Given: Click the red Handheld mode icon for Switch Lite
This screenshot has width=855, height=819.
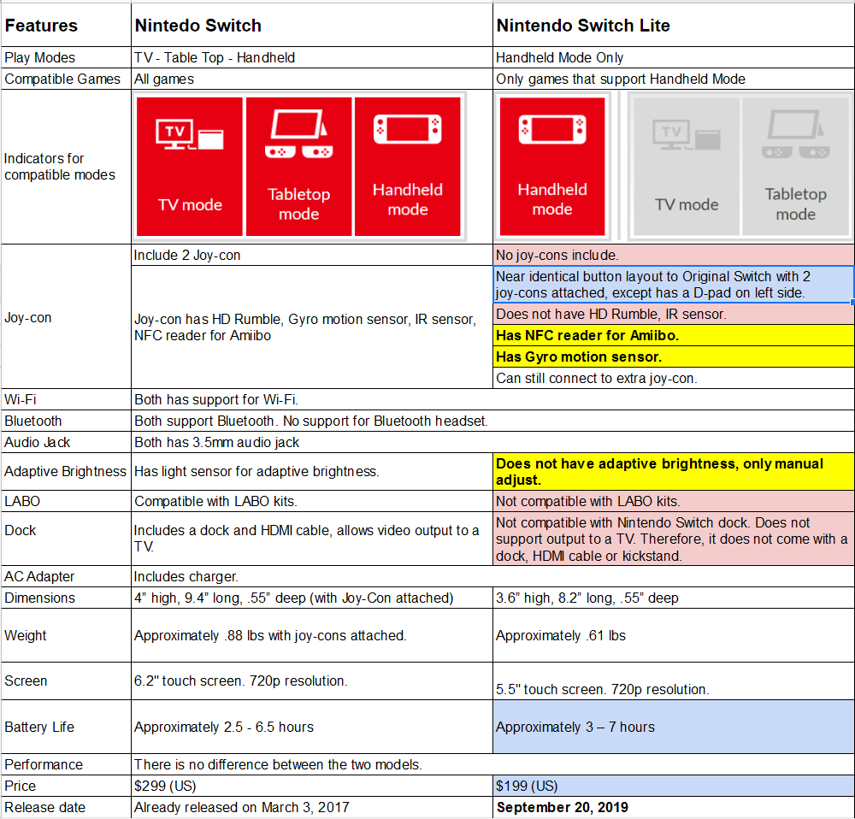Looking at the screenshot, I should (551, 165).
